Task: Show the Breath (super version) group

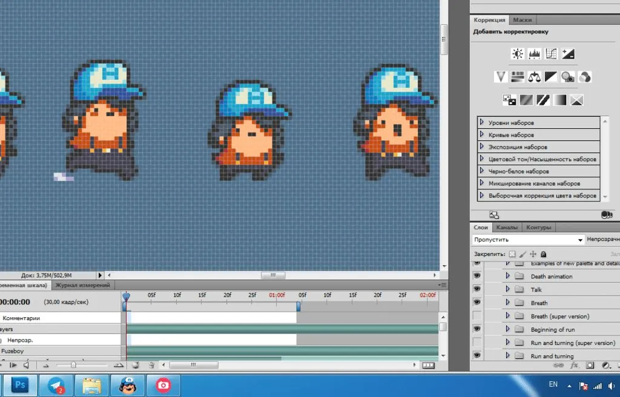Action: 477,315
